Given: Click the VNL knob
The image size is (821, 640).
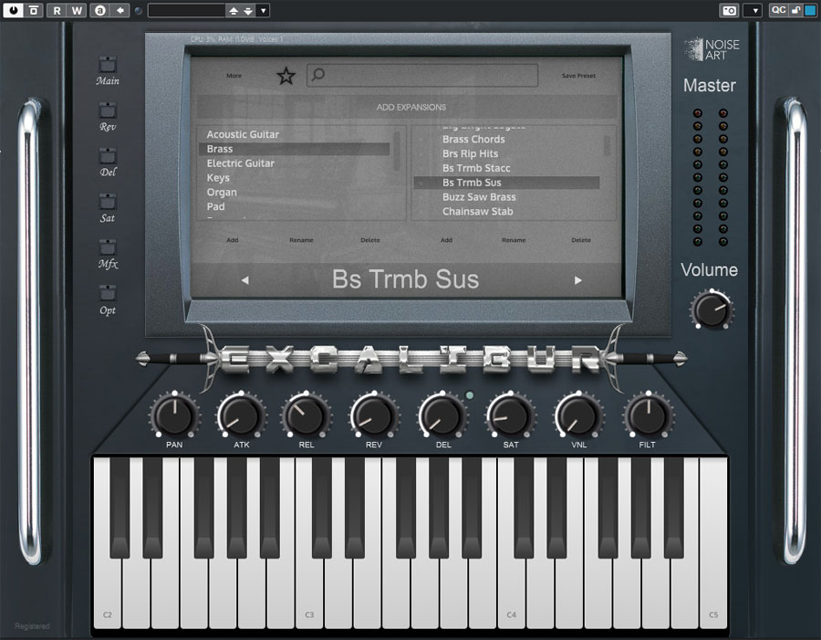Looking at the screenshot, I should (578, 414).
